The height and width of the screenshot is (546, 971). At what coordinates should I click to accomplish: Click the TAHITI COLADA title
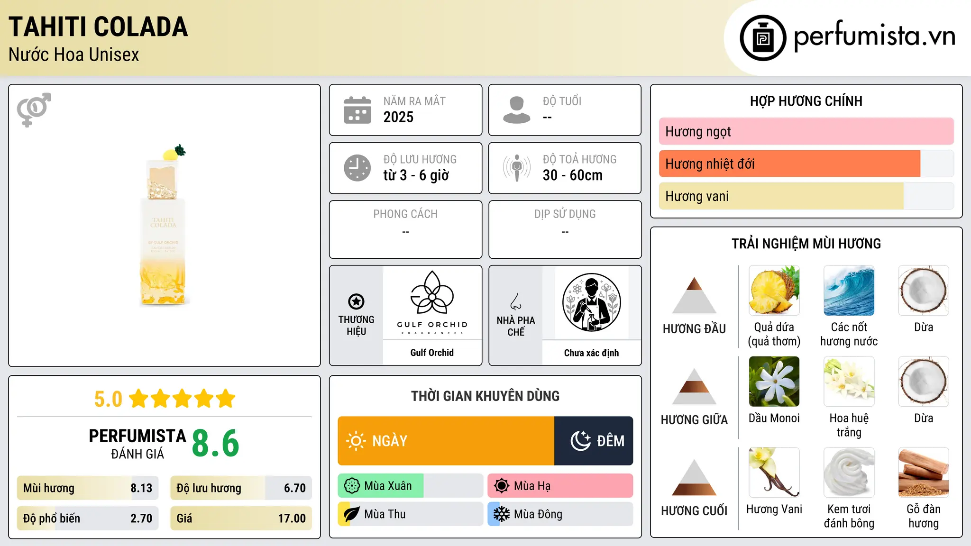tap(98, 27)
